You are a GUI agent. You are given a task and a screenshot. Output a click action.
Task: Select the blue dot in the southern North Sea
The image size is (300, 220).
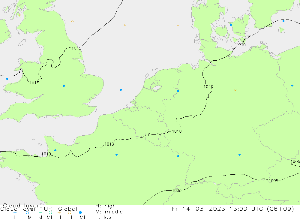point(121,90)
